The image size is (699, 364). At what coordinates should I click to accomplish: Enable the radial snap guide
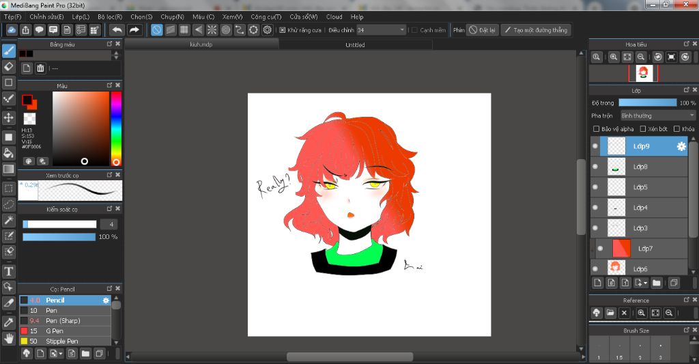(x=212, y=30)
